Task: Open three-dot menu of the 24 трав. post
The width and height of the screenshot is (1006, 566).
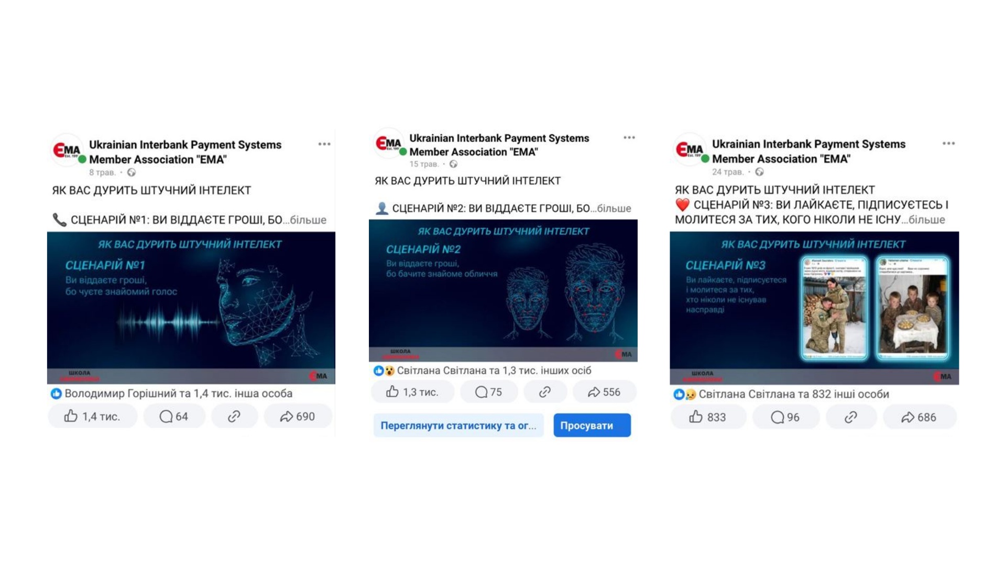Action: pos(948,144)
